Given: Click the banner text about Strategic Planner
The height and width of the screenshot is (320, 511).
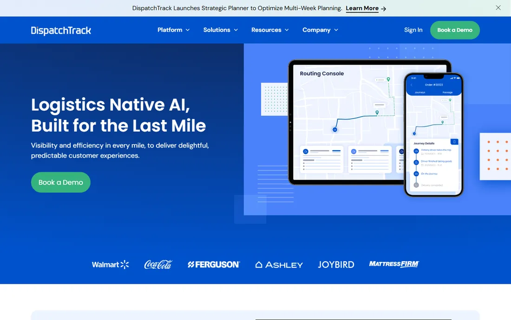Looking at the screenshot, I should tap(237, 8).
